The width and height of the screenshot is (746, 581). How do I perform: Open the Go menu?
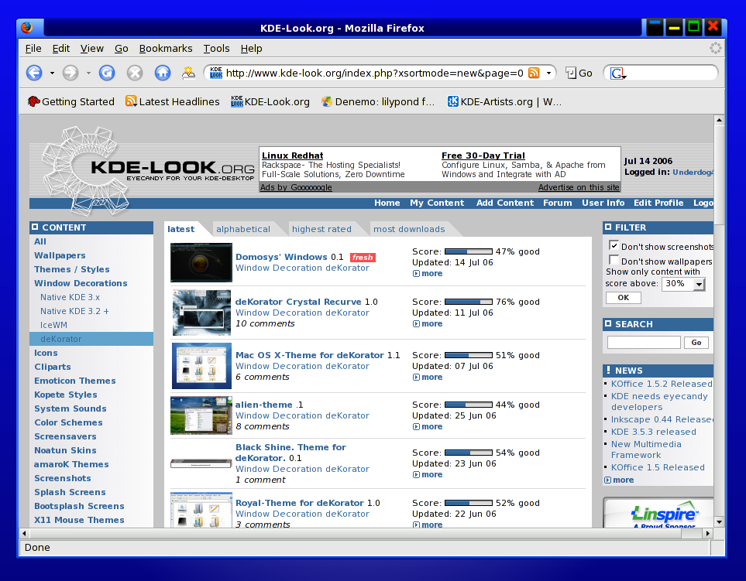[122, 49]
